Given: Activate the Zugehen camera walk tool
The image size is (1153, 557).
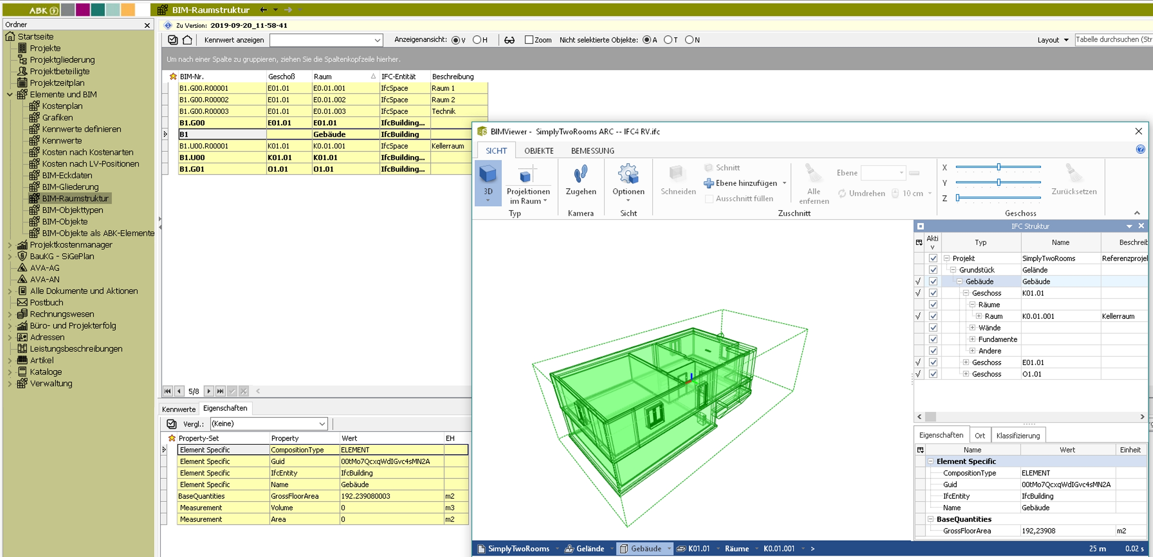Looking at the screenshot, I should [x=581, y=180].
